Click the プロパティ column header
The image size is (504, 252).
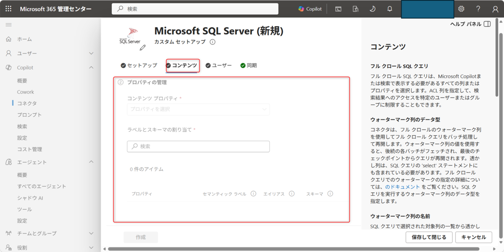(x=142, y=194)
